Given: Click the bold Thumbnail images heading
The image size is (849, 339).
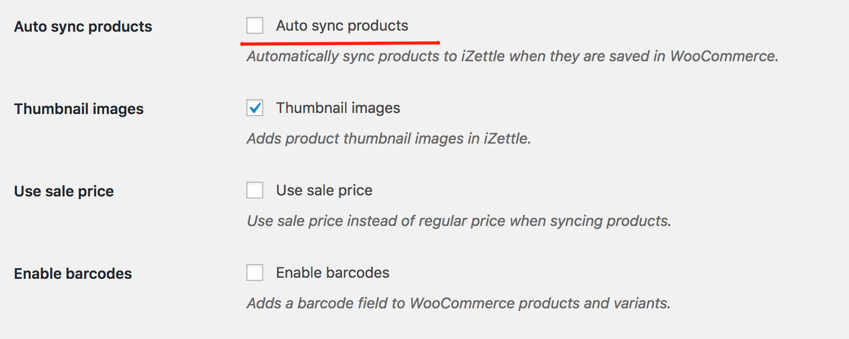Looking at the screenshot, I should tap(79, 109).
